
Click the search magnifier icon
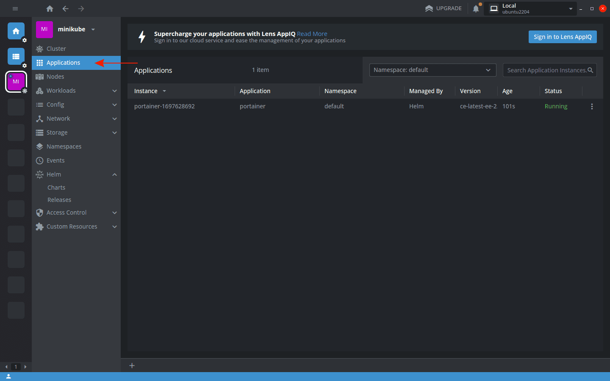pos(590,70)
